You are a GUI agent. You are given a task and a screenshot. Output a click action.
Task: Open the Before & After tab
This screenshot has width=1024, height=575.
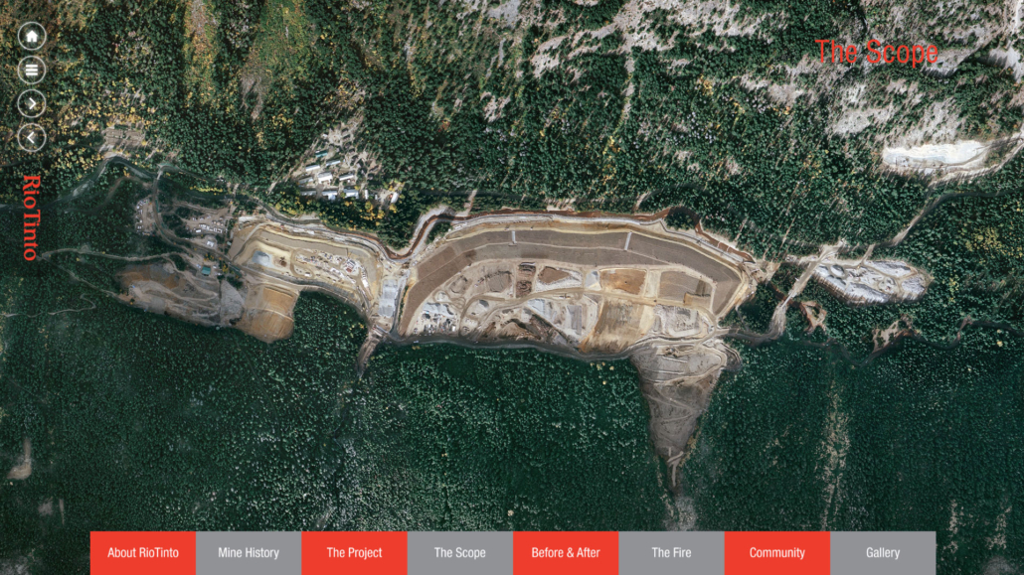pyautogui.click(x=566, y=553)
